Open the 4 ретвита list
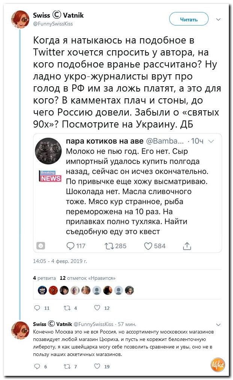The width and height of the screenshot is (233, 380). click(44, 278)
